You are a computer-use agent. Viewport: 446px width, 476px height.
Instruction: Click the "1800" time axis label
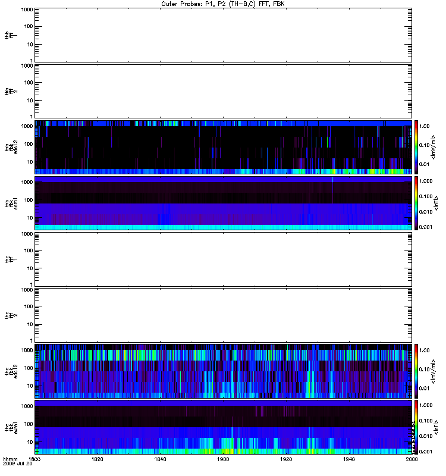pos(34,459)
